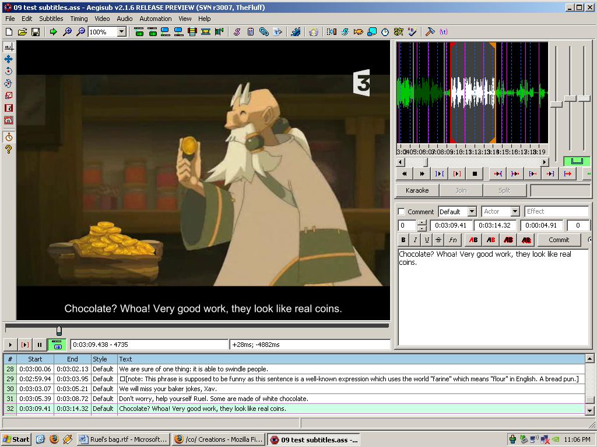This screenshot has height=447, width=597.
Task: Toggle realtime video timing stopwatch tool
Action: click(x=9, y=137)
